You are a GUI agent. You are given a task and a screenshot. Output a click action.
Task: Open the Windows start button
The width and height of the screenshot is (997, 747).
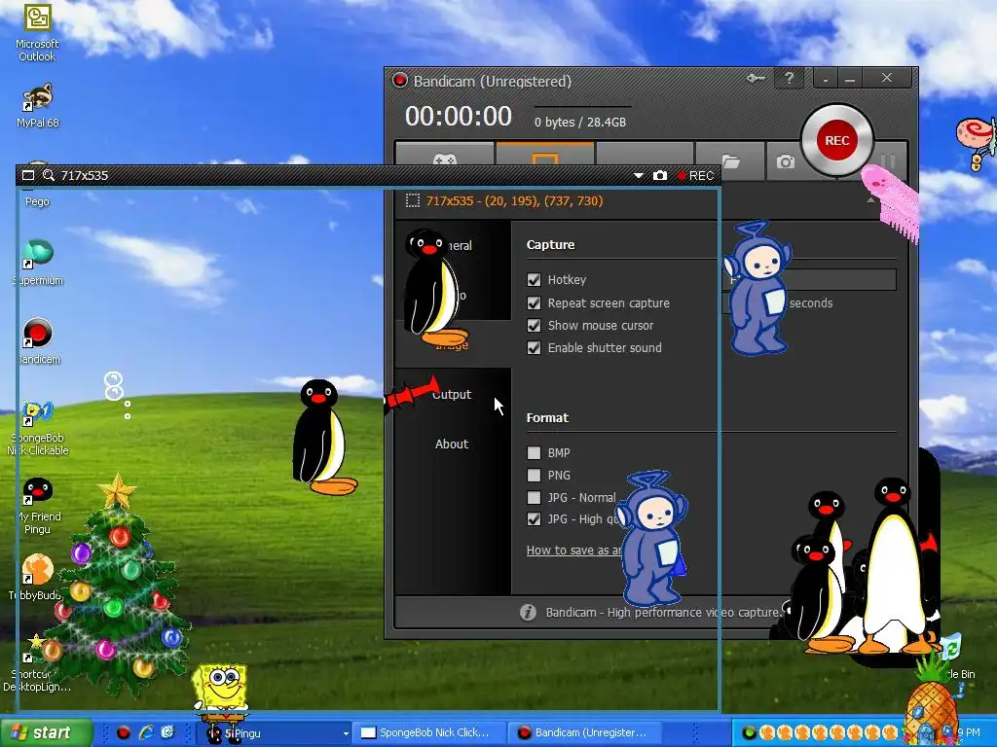click(x=46, y=732)
